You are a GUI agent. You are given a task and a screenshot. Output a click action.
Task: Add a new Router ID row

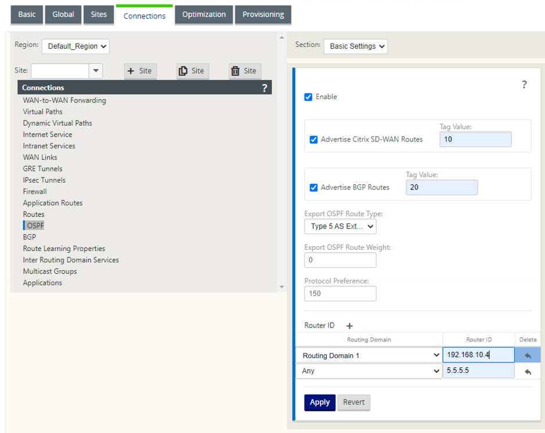coord(349,326)
